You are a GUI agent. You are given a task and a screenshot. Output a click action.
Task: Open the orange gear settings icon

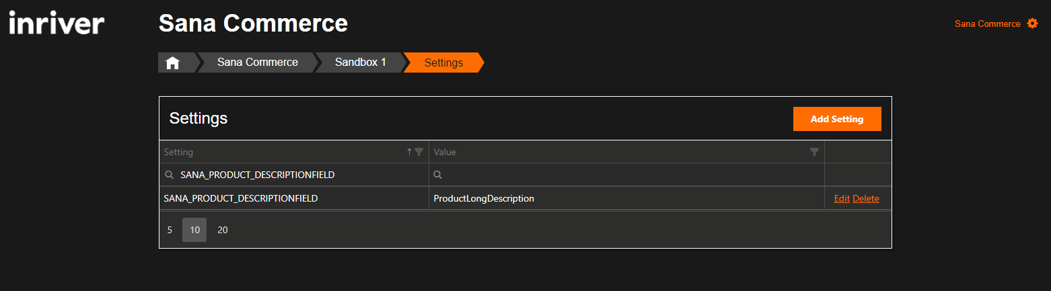[x=1033, y=24]
